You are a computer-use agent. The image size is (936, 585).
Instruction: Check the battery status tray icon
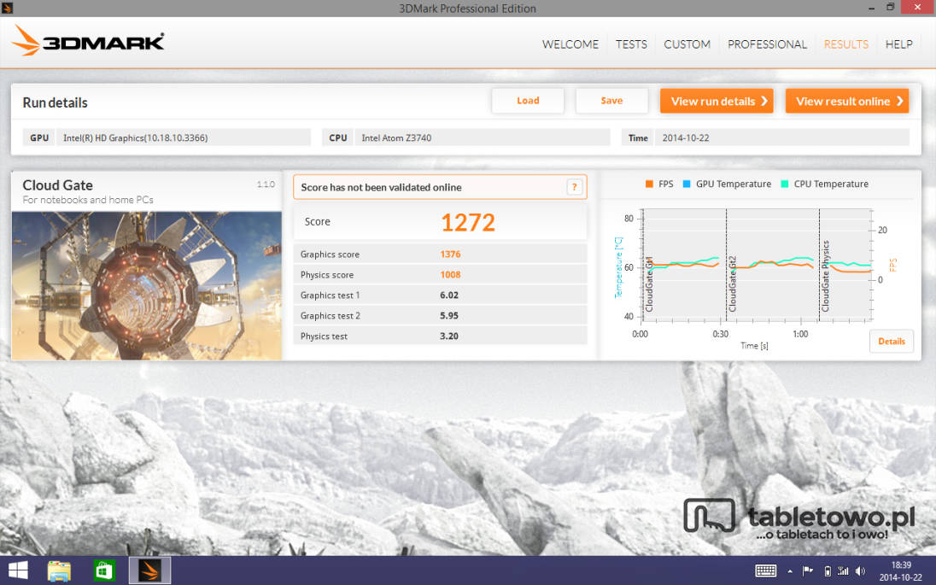827,571
